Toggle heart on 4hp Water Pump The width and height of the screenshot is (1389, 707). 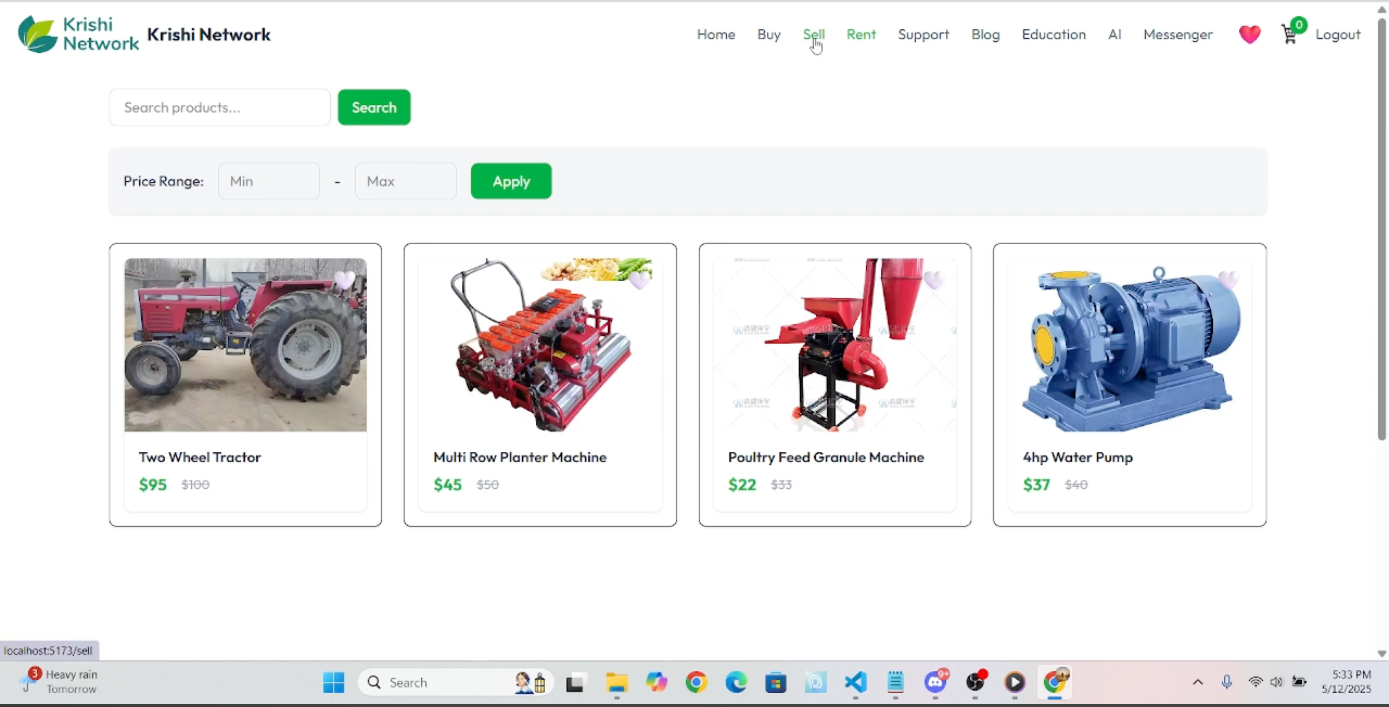click(1229, 280)
